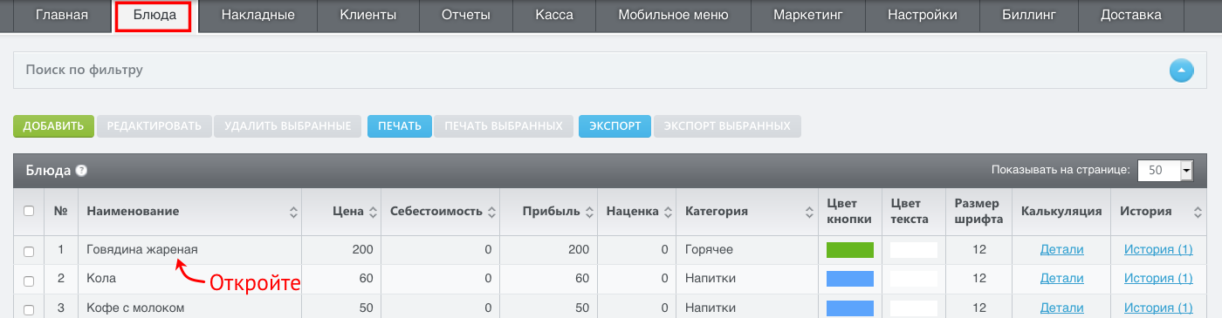Click white text color swatch of Говядина жареная

coord(914,250)
